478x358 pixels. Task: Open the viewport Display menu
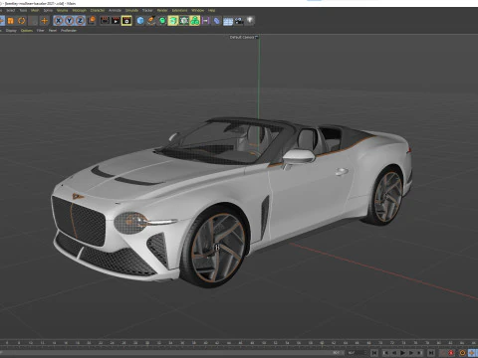(11, 31)
